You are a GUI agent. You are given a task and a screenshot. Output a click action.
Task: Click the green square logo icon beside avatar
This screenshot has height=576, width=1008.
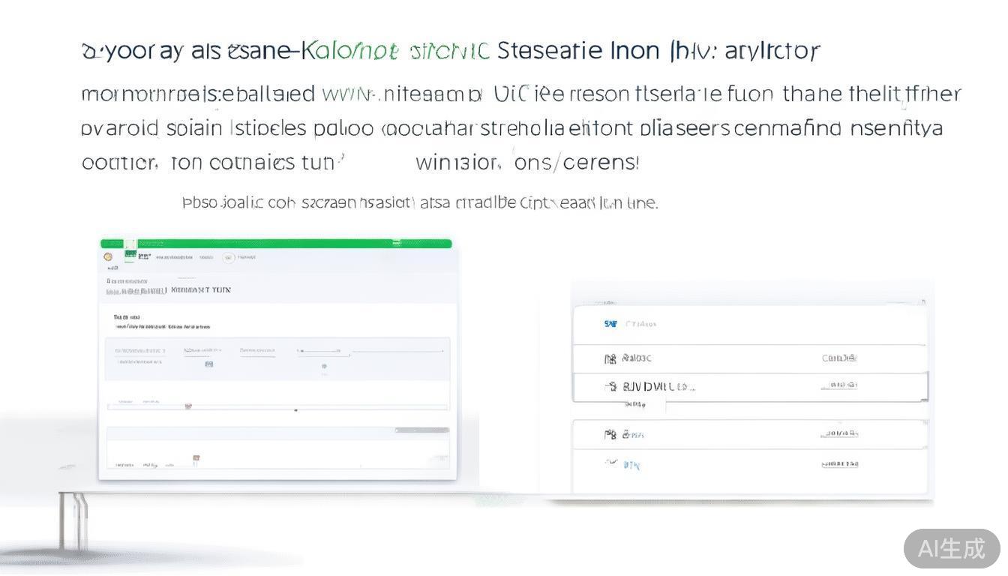(x=130, y=256)
